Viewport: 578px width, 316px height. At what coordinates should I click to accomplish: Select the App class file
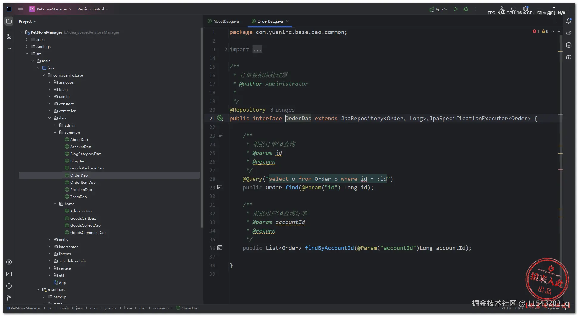[x=60, y=282]
